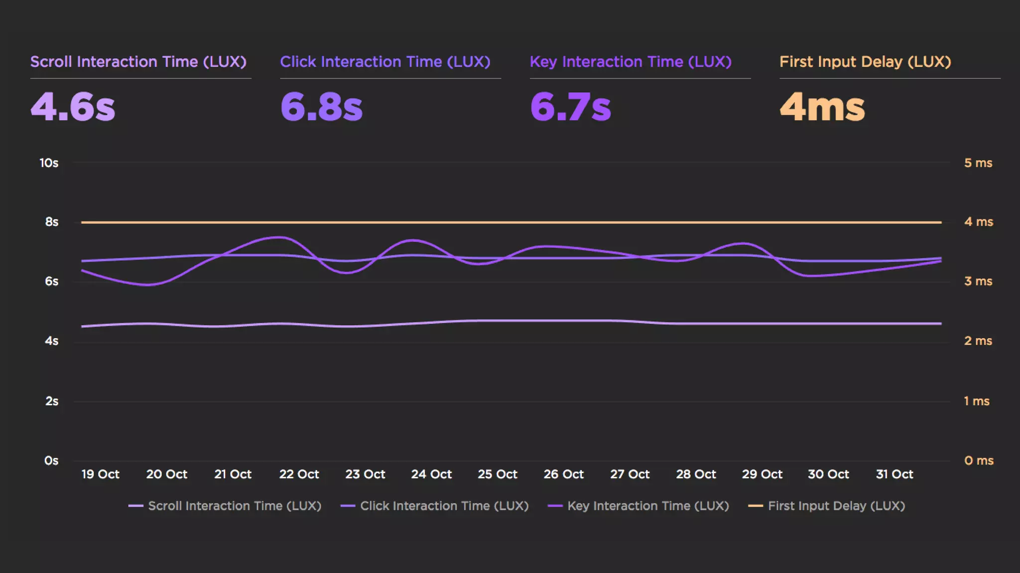Open the Click Interaction Time (LUX) header
This screenshot has width=1020, height=573.
click(385, 62)
